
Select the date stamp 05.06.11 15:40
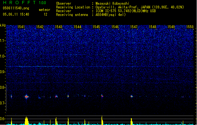pos(16,14)
